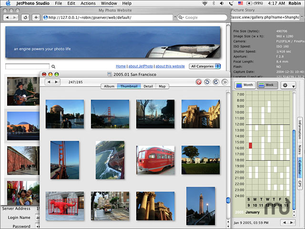This screenshot has height=229, width=305.
Task: Click the Google search field
Action: pyautogui.click(x=202, y=18)
